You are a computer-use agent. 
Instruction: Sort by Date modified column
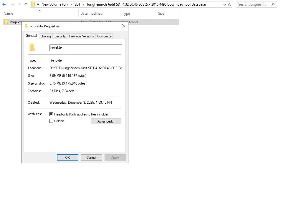(x=91, y=14)
